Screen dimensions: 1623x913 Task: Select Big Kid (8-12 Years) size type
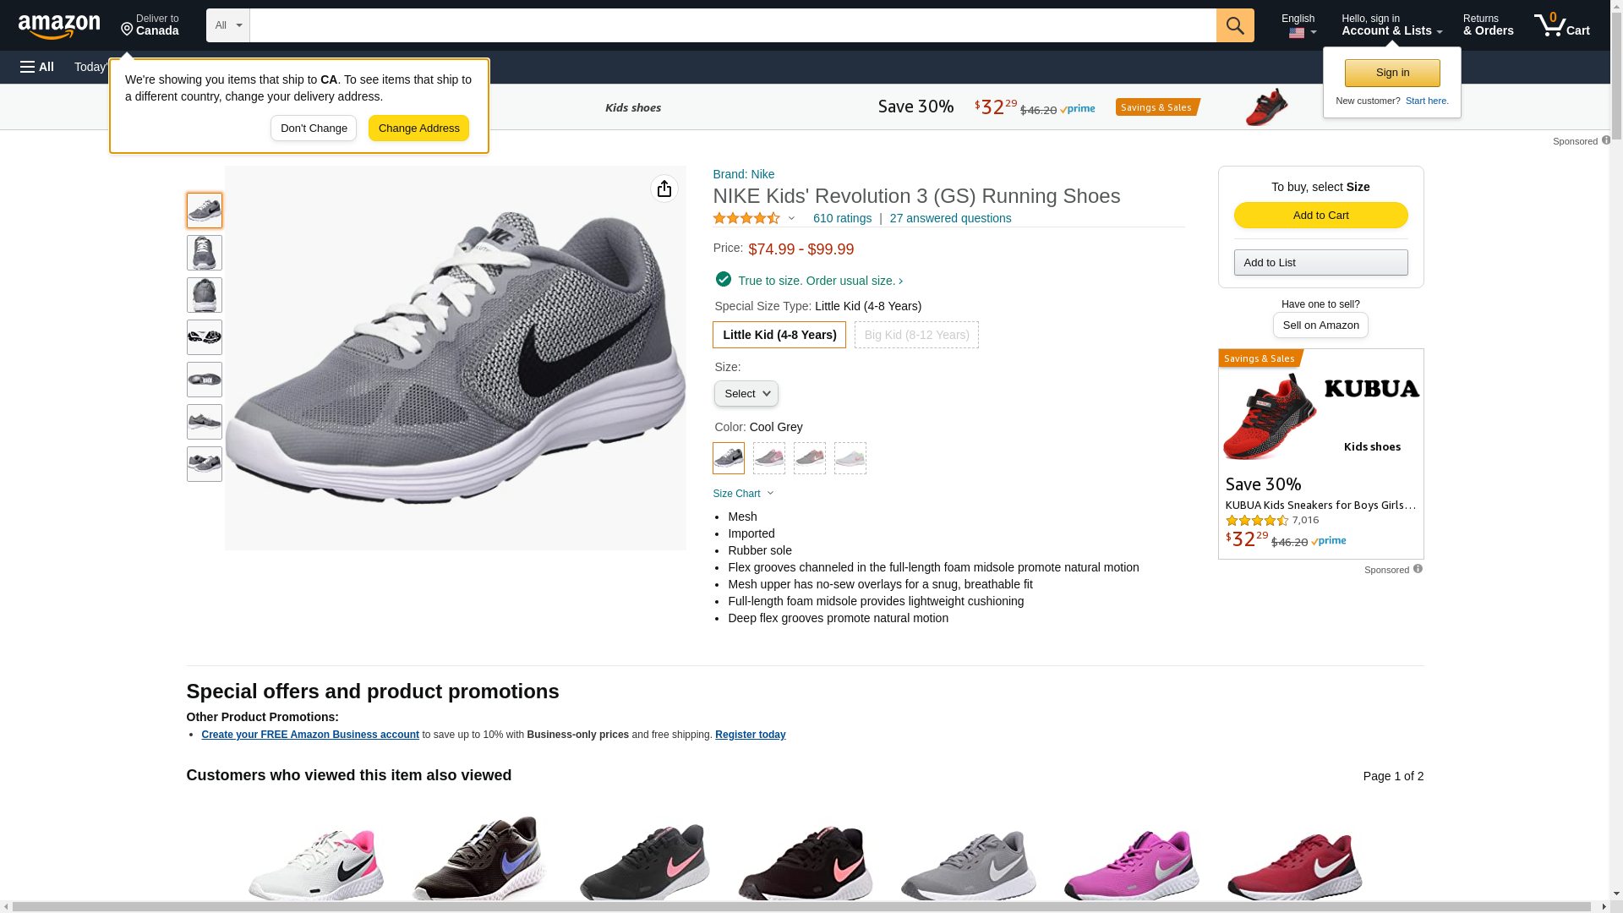point(916,335)
